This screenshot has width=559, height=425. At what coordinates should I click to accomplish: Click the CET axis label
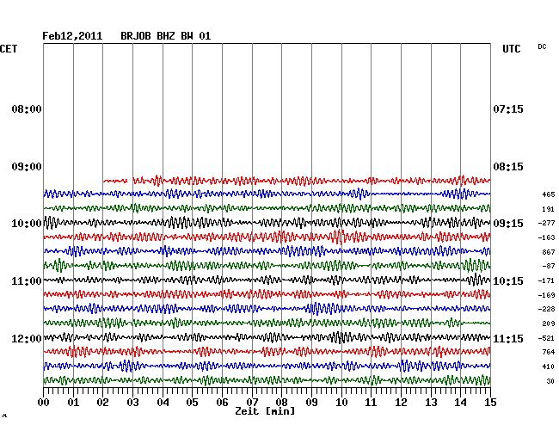pyautogui.click(x=9, y=49)
